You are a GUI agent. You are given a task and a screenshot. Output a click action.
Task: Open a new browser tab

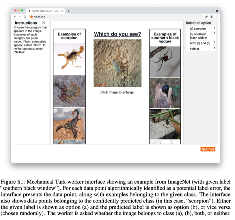69,11
